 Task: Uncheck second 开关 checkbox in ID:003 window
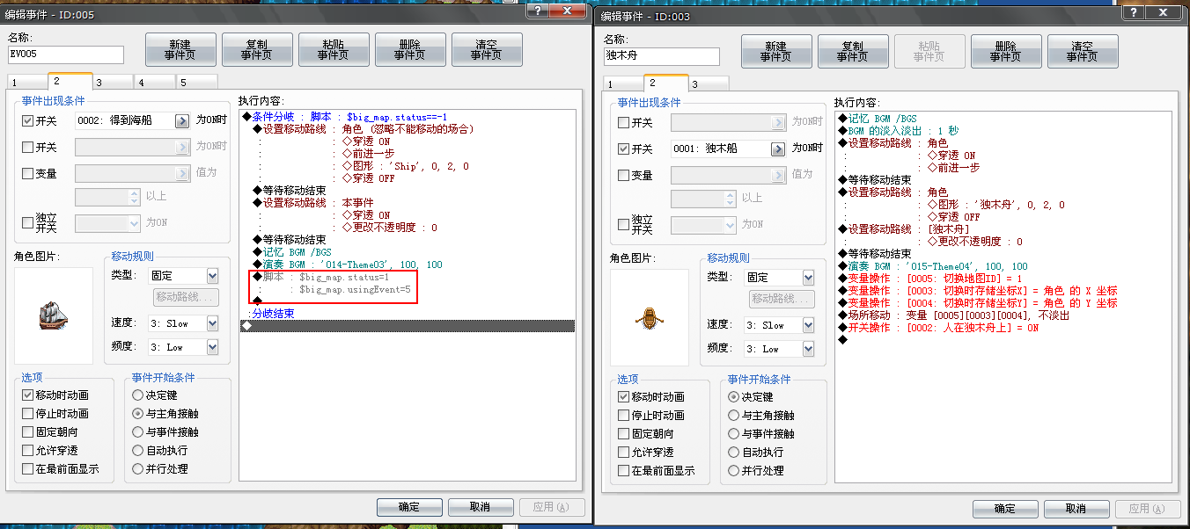pyautogui.click(x=624, y=149)
